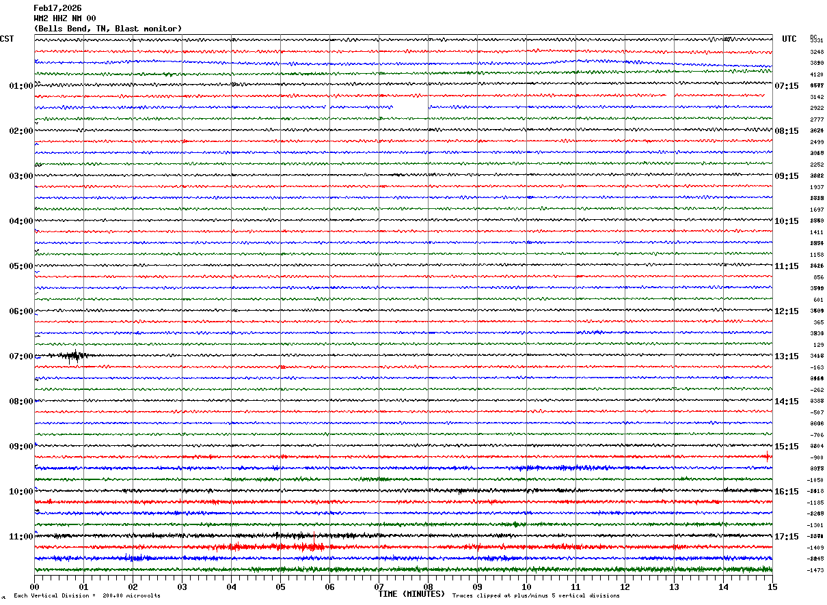The height and width of the screenshot is (605, 827).
Task: Click the 11:15 UTC time label
Action: coord(787,266)
